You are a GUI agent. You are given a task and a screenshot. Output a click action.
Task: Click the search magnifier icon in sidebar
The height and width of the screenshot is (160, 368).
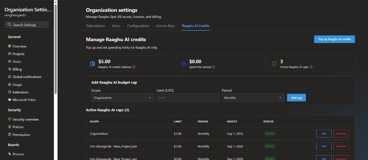click(9, 25)
